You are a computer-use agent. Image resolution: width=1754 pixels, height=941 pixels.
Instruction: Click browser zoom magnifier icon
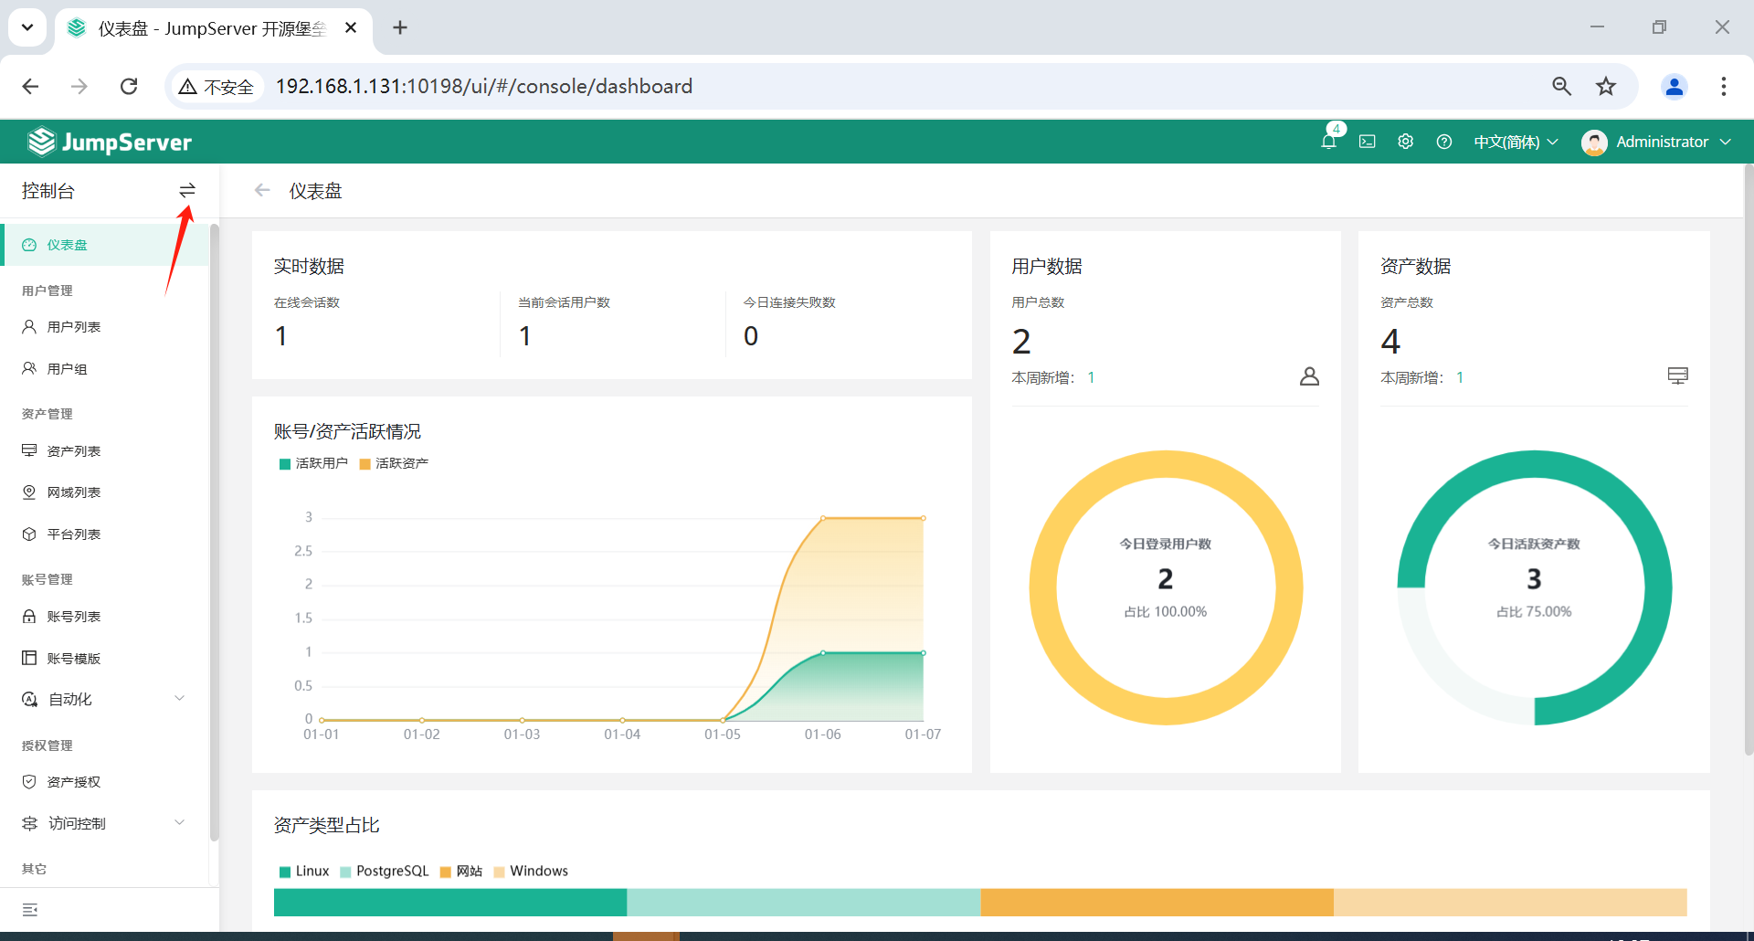1561,86
